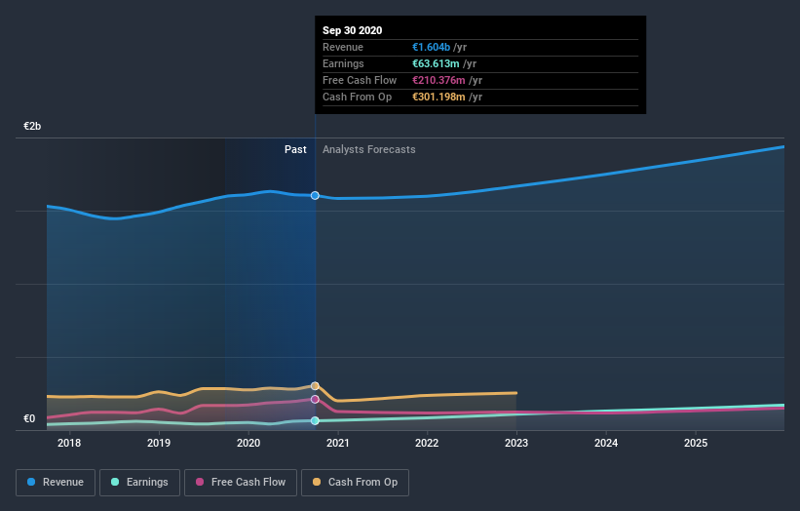The width and height of the screenshot is (800, 511).
Task: Click the 2025 x-axis label
Action: point(696,443)
